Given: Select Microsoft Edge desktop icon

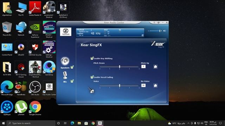Looking at the screenshot, I should (7, 88).
